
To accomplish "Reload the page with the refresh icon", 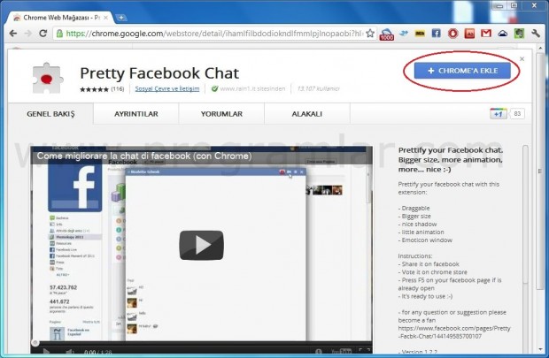I will coord(43,34).
